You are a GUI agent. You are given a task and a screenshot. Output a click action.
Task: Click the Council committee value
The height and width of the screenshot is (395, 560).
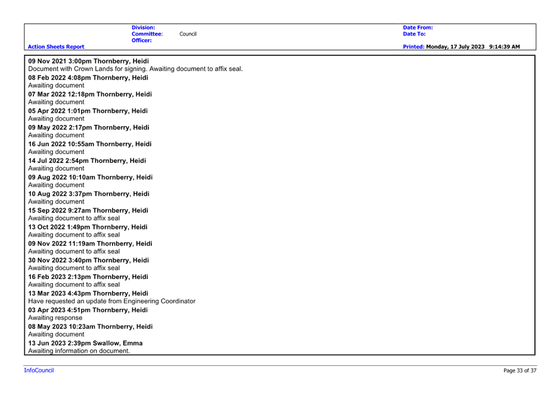pos(188,34)
